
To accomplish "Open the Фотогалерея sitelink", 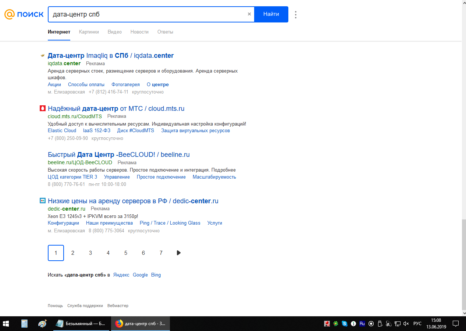I will (126, 85).
